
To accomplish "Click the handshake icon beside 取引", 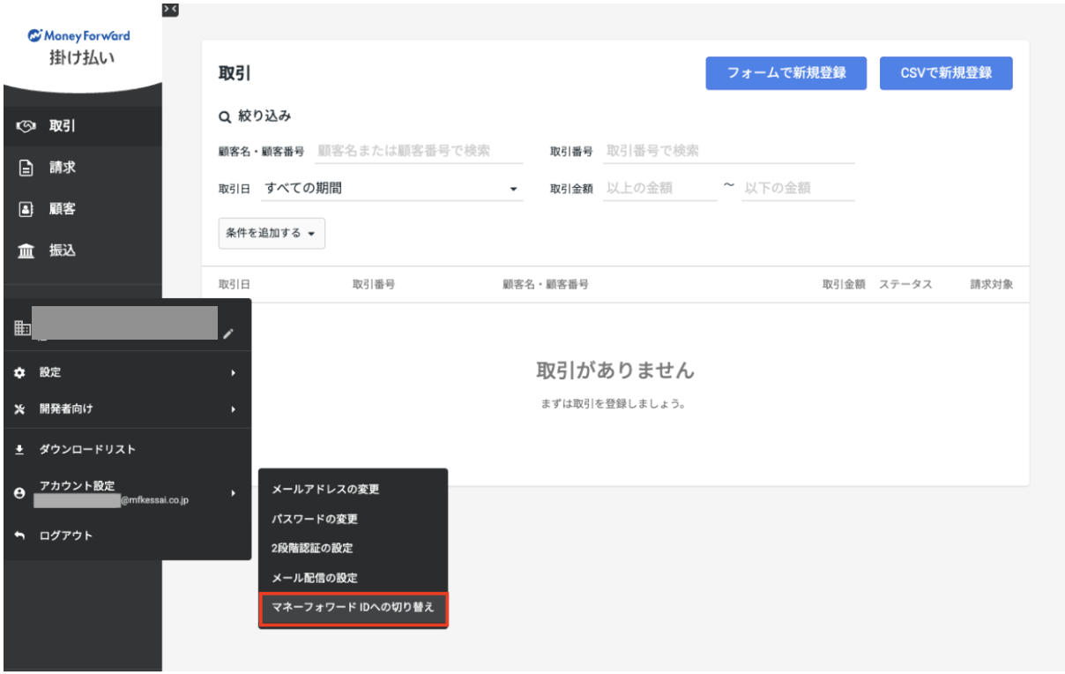I will tap(26, 126).
